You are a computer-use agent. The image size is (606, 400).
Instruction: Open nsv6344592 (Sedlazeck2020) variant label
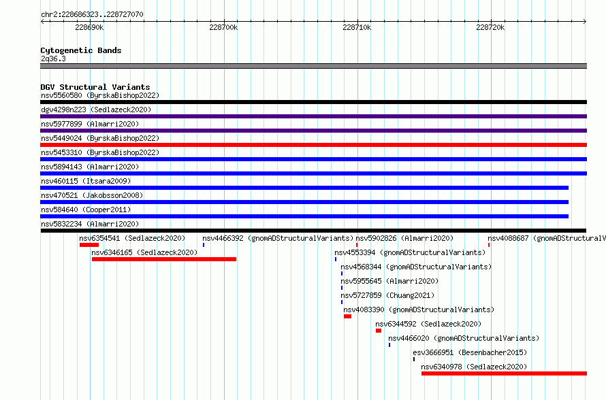(x=428, y=324)
